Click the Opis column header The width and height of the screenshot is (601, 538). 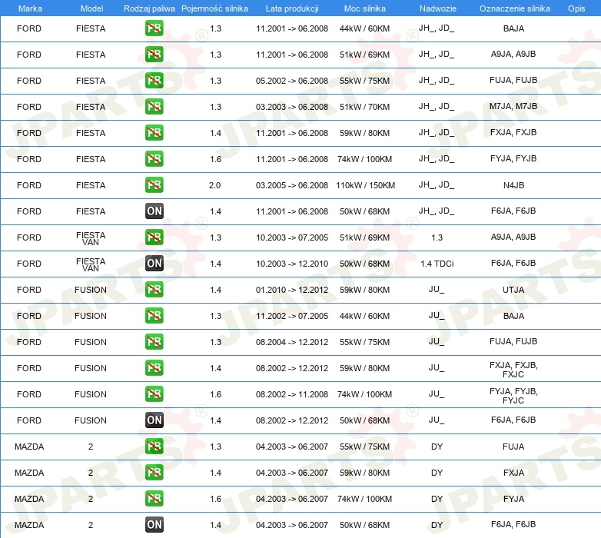point(576,8)
